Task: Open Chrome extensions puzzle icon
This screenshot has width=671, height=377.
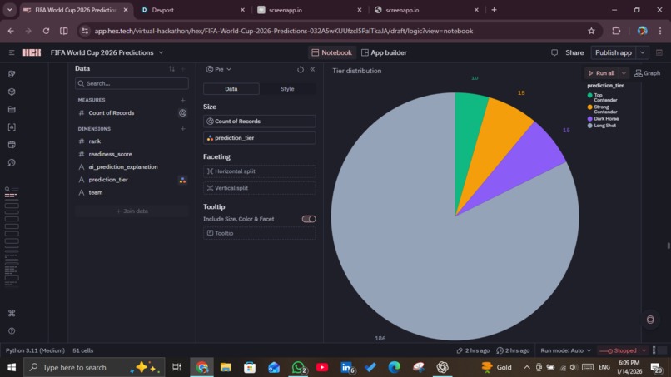Action: pos(616,31)
